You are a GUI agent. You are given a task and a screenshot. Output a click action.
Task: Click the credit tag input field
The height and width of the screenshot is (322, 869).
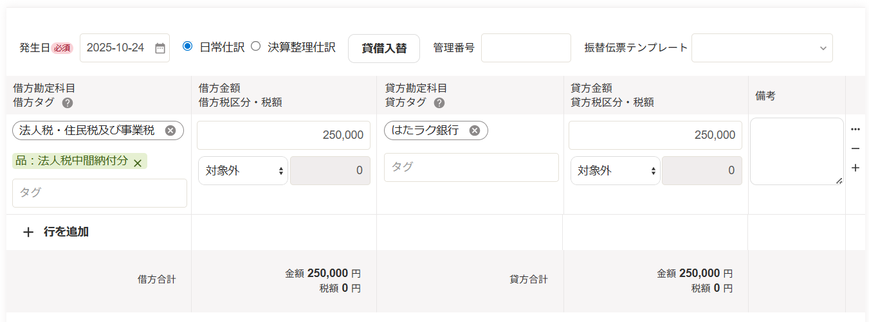coord(471,167)
